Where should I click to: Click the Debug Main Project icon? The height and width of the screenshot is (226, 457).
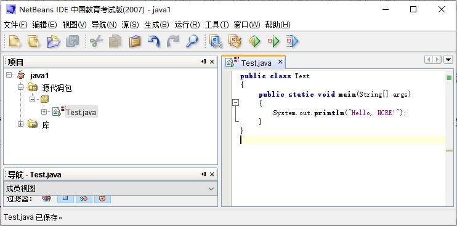point(273,41)
